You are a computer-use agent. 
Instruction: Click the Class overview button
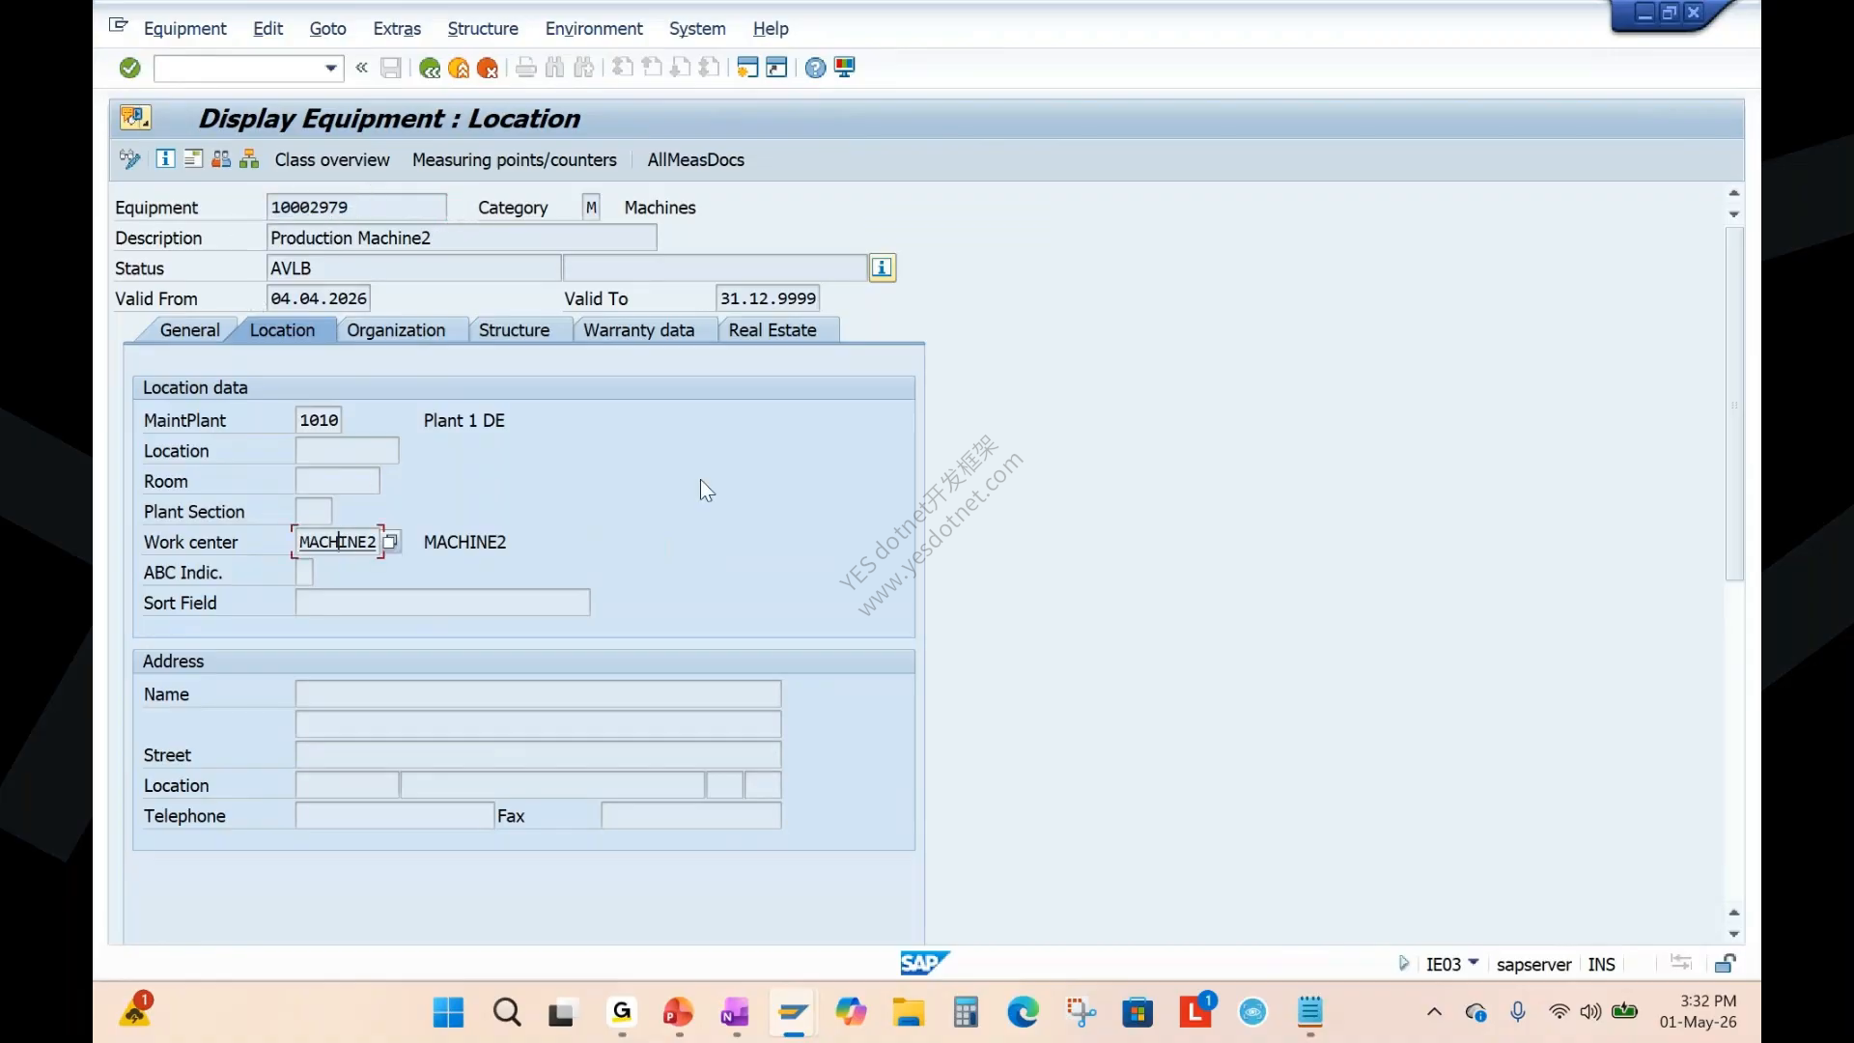coord(332,159)
